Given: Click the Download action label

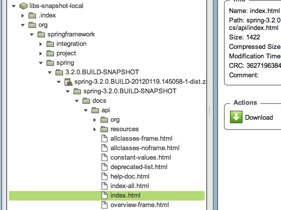Looking at the screenshot, I should (259, 117).
